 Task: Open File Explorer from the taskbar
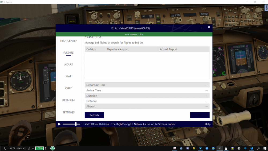coord(194,148)
